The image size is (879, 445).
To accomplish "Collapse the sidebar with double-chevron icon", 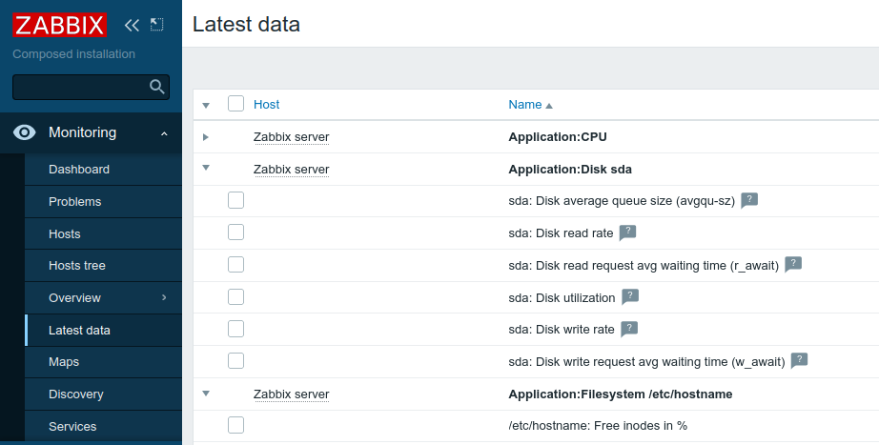I will pyautogui.click(x=132, y=25).
